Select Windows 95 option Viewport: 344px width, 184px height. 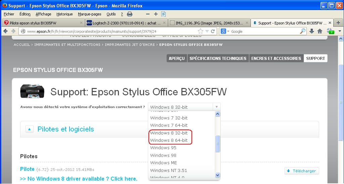163,148
